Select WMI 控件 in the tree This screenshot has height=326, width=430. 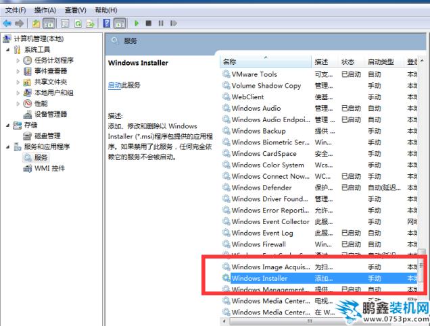click(49, 168)
